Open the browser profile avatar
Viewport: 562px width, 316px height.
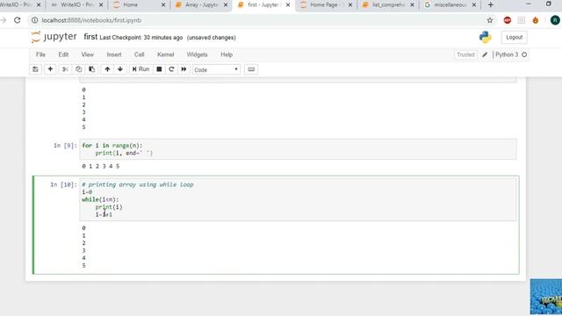555,20
